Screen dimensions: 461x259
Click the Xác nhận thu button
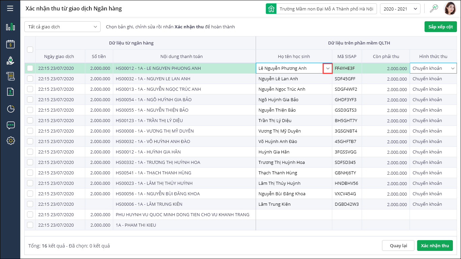tap(435, 246)
